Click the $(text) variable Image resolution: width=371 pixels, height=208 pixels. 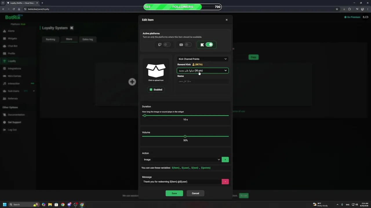pyautogui.click(x=195, y=168)
